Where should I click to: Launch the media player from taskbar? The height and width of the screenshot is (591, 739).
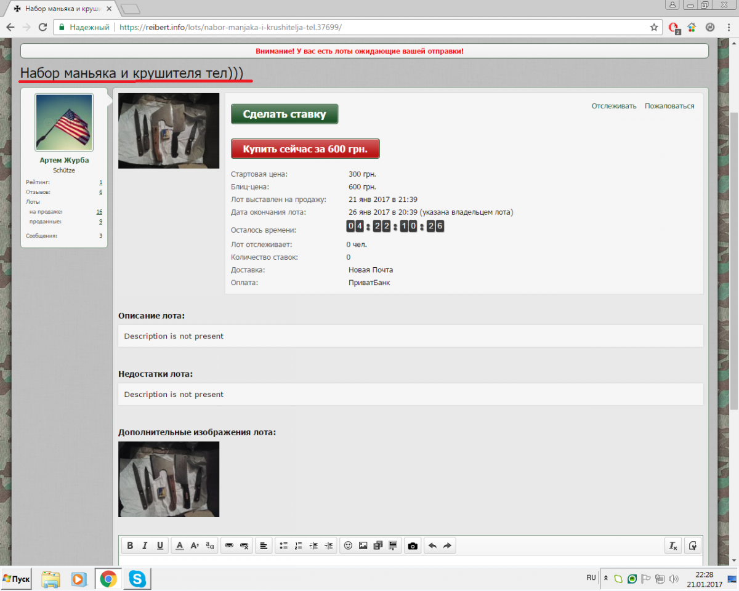(78, 579)
